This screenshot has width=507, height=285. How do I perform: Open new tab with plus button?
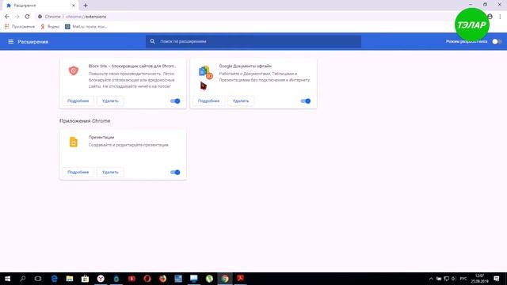tap(86, 6)
